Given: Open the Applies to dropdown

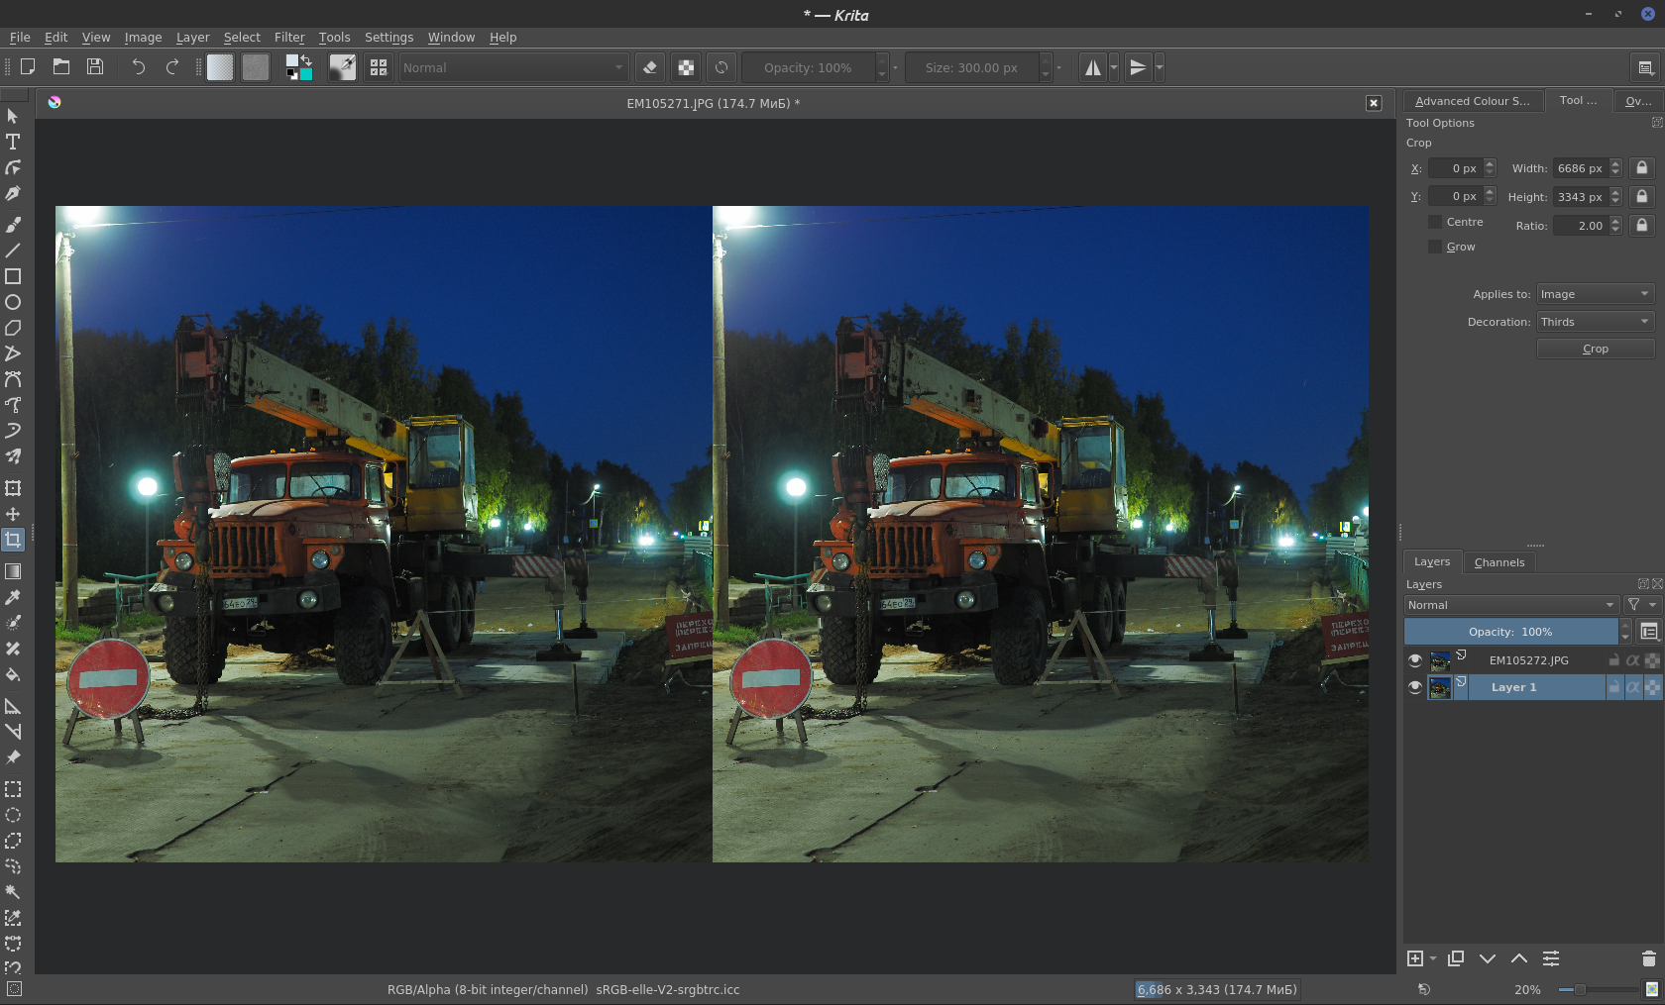Looking at the screenshot, I should (1596, 294).
